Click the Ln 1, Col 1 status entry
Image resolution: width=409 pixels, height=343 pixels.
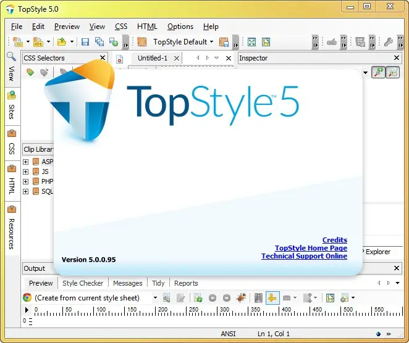click(274, 334)
